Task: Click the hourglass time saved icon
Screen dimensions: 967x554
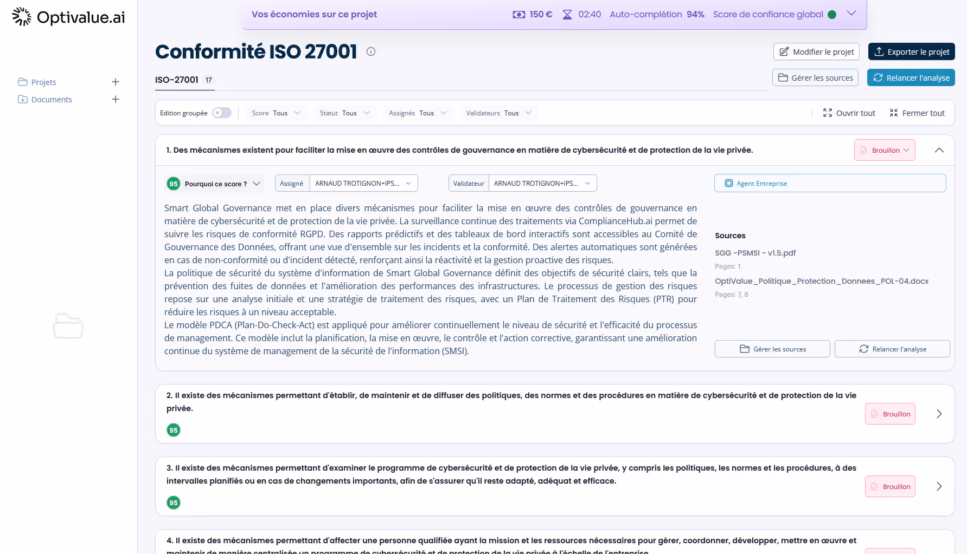Action: click(567, 15)
